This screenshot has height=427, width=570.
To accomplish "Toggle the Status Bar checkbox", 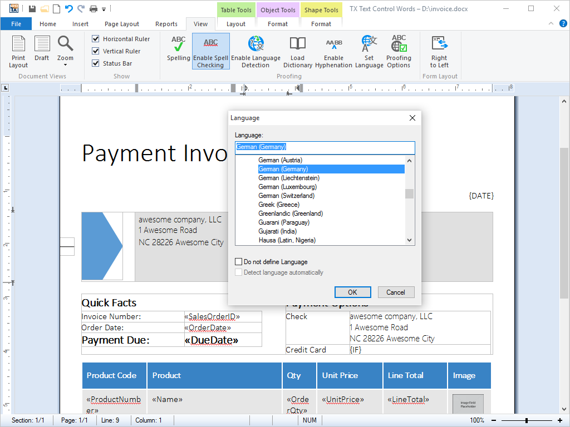I will pyautogui.click(x=96, y=63).
